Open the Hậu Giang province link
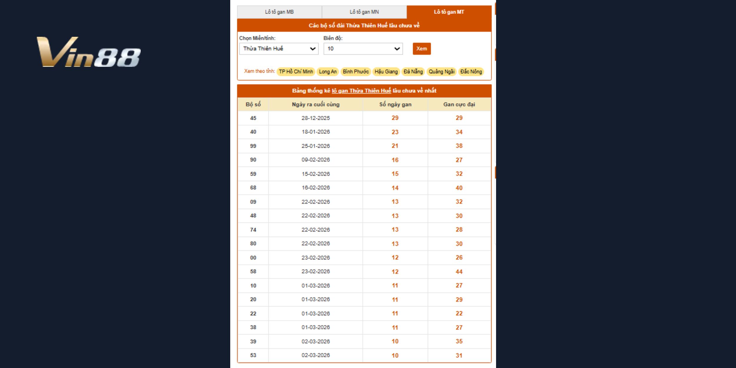This screenshot has height=368, width=736. point(386,72)
